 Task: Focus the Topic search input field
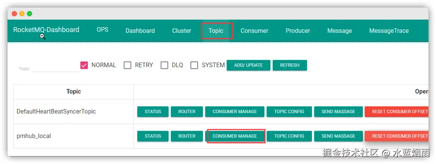[55, 68]
